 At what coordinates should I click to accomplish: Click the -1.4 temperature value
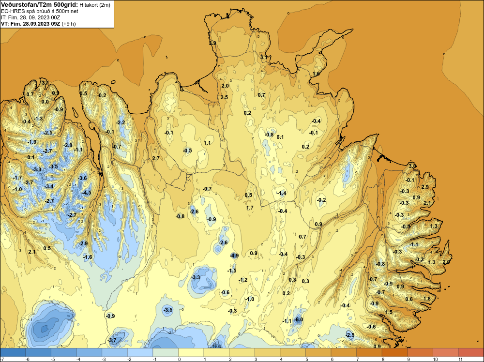pos(282,193)
